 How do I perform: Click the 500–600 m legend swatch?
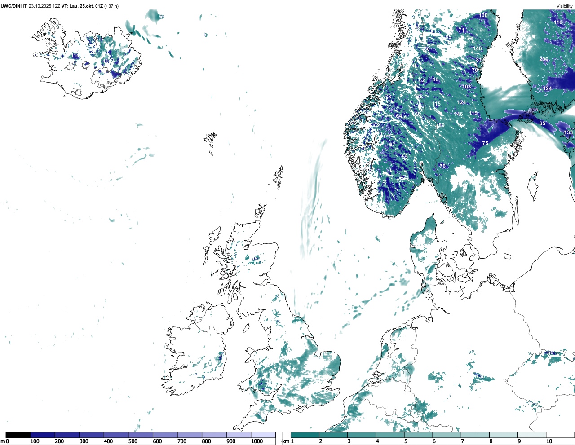click(x=141, y=435)
